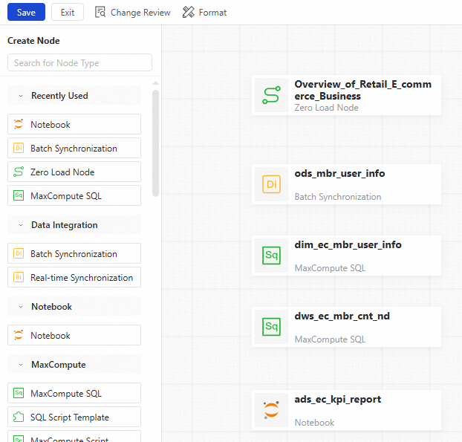The image size is (462, 442).
Task: Collapse the Notebook section chevron
Action: coord(21,307)
